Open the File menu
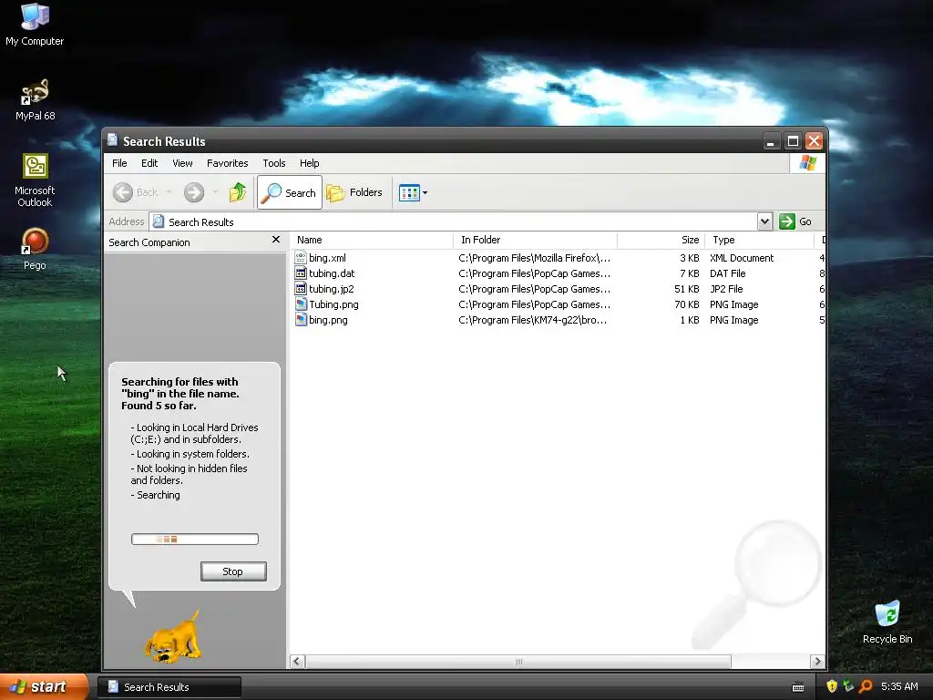933x700 pixels. point(119,163)
